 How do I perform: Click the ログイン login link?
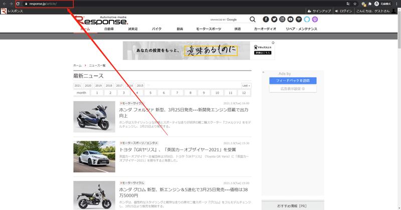coord(343,11)
